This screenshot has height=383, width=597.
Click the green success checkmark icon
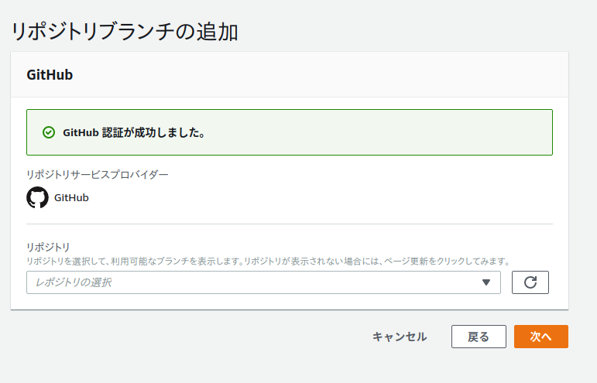[x=49, y=132]
